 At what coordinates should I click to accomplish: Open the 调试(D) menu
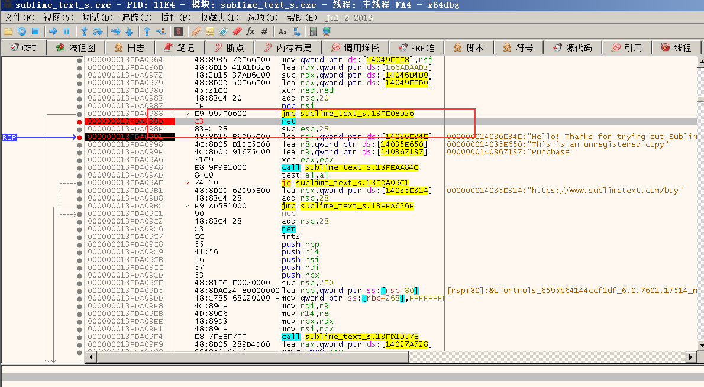[98, 18]
